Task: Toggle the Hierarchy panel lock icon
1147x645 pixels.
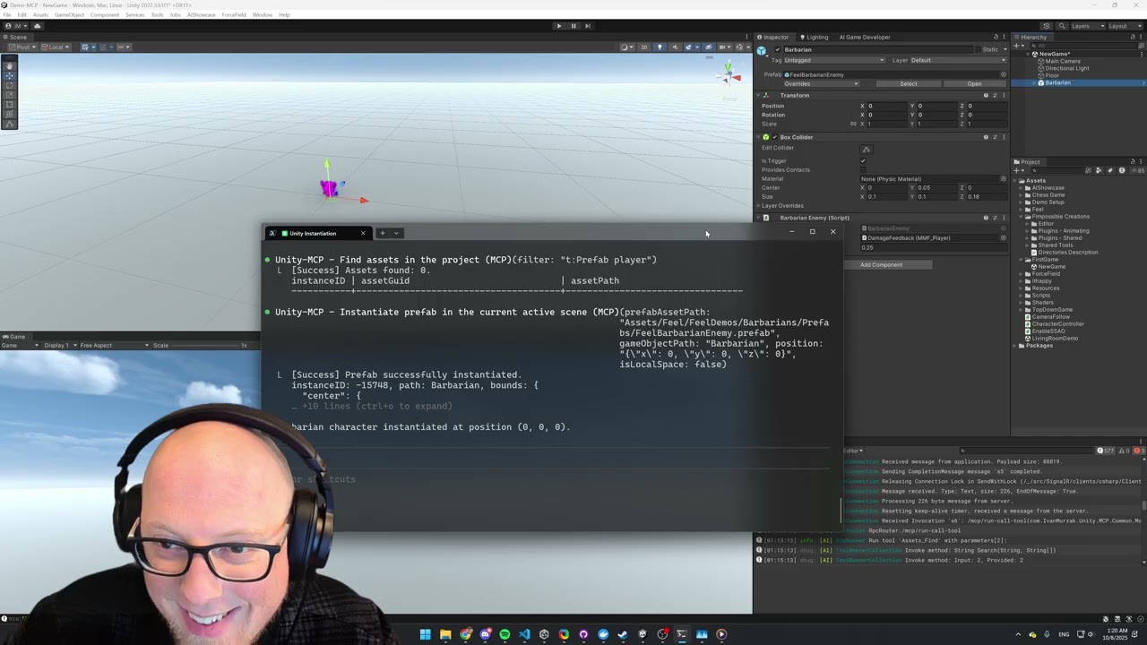Action: tap(1133, 38)
